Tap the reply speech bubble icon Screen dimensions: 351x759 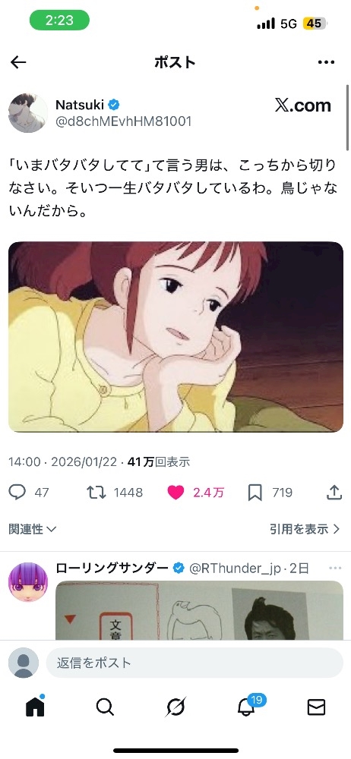17,493
